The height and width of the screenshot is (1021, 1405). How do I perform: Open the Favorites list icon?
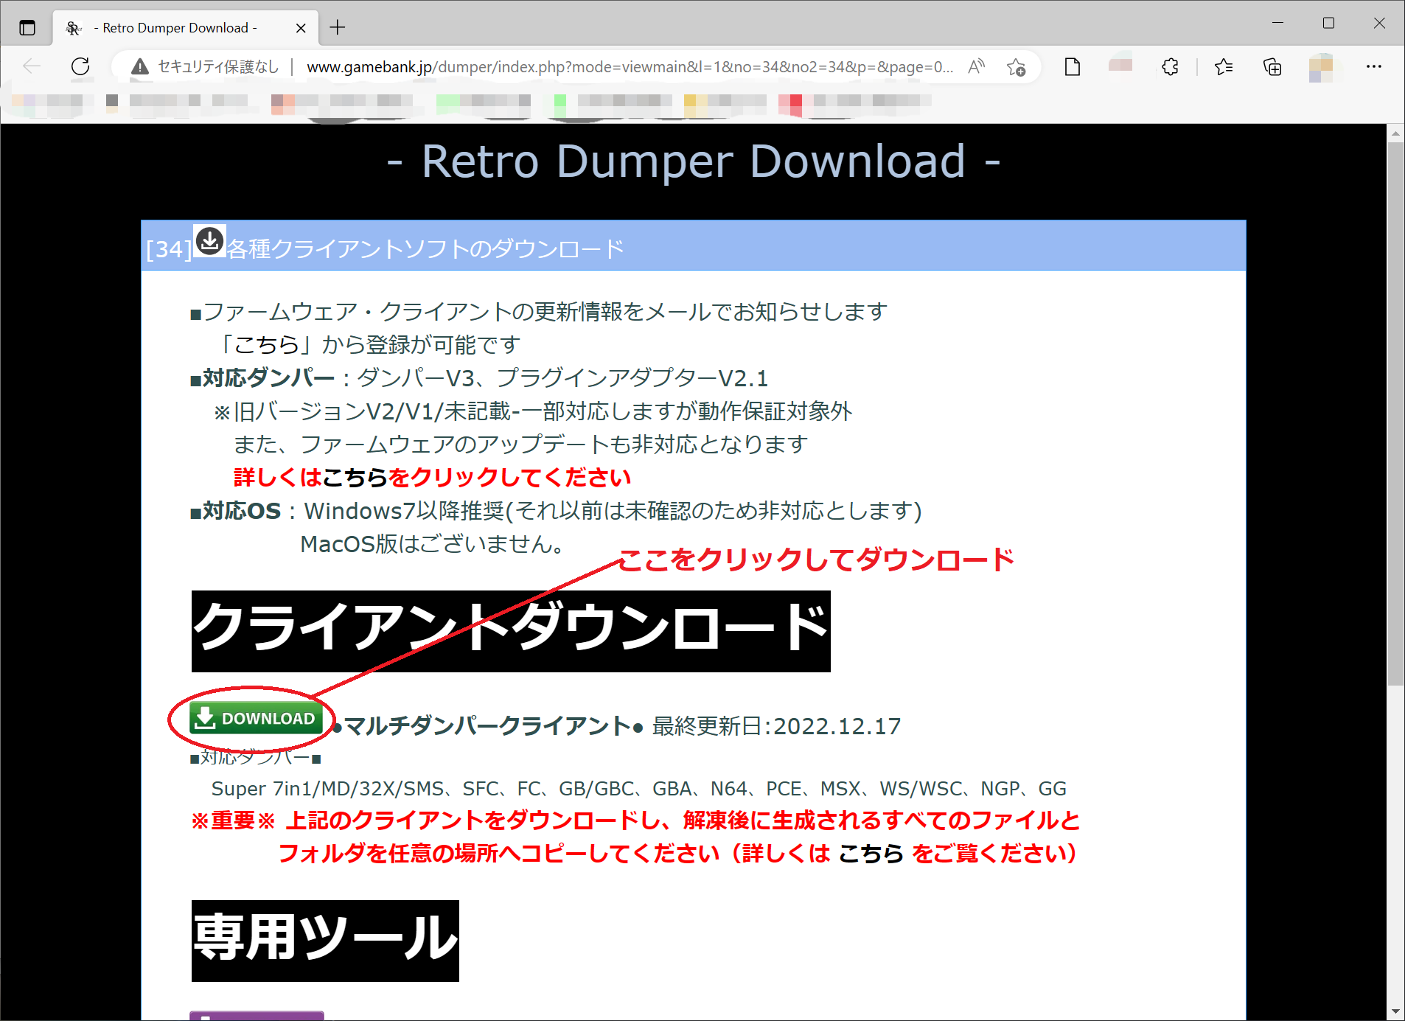click(1224, 67)
